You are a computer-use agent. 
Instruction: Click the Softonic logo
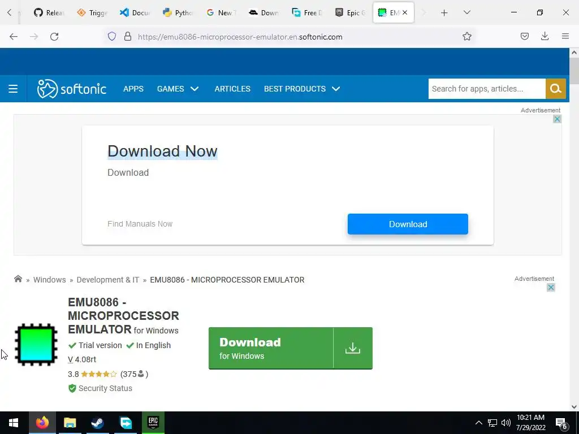tap(72, 89)
